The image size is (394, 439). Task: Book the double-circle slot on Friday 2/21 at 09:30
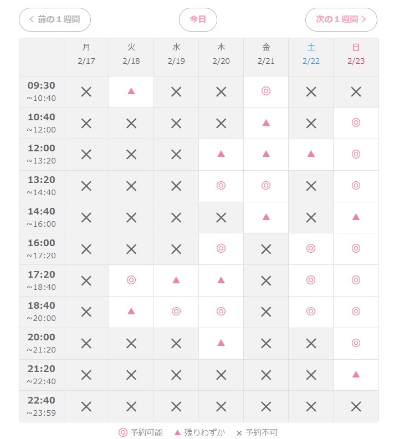tap(266, 91)
